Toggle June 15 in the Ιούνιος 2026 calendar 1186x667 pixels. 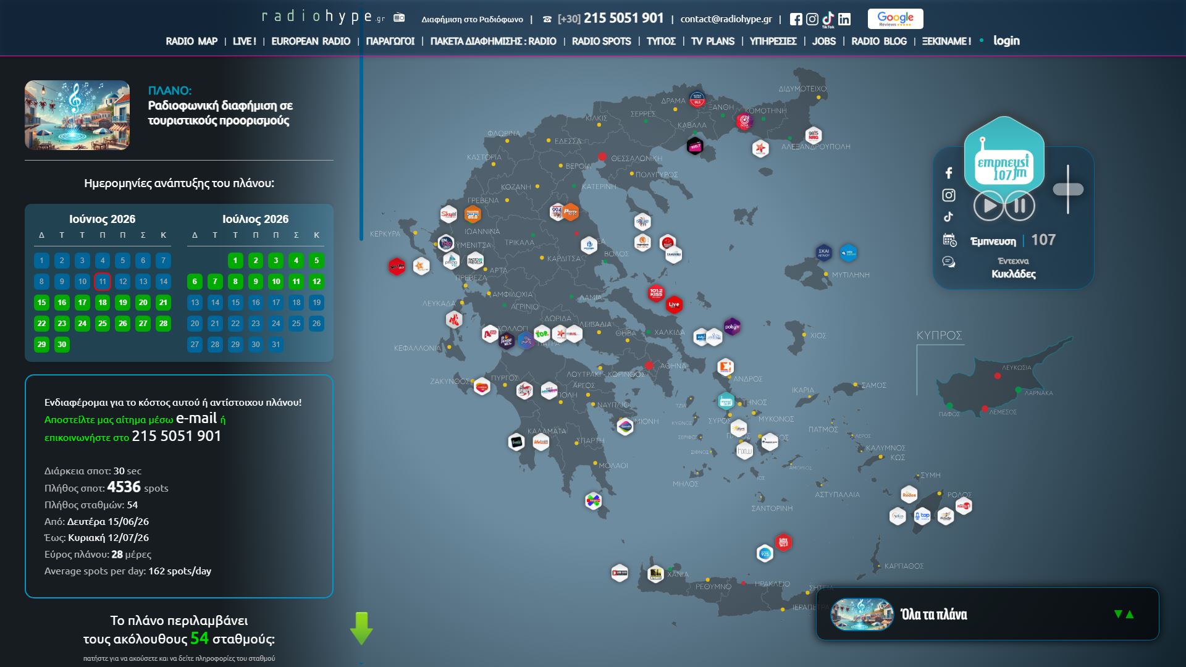(41, 303)
